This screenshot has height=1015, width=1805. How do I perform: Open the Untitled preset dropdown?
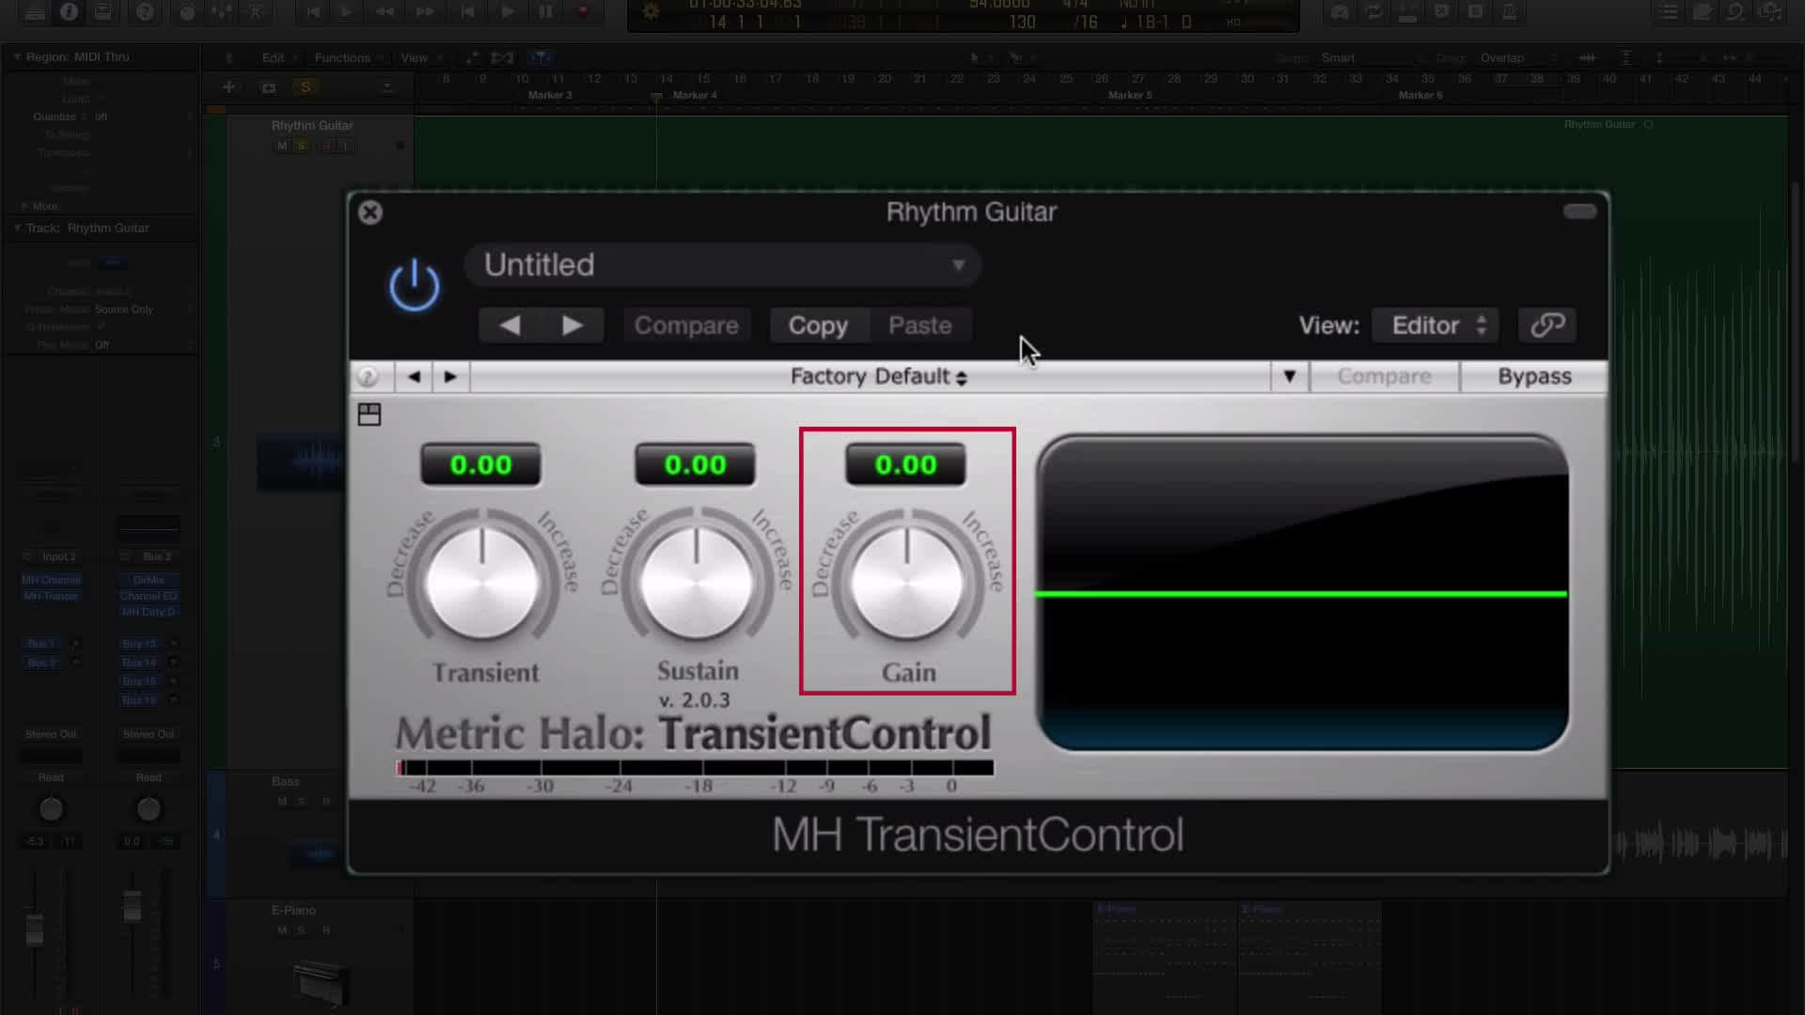722,265
